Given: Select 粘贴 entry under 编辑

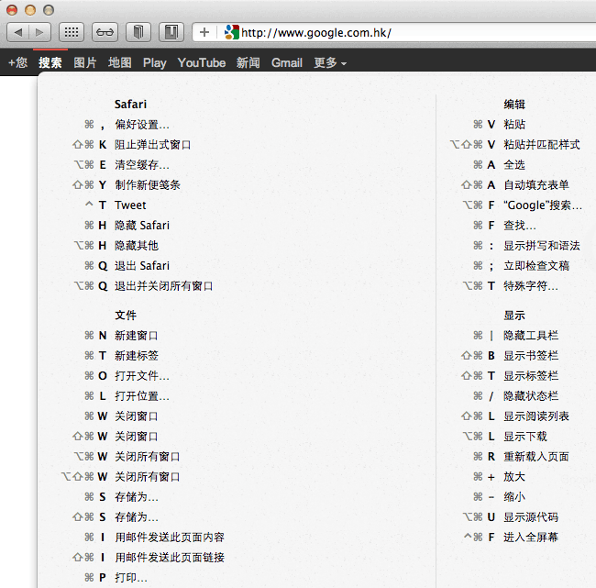Looking at the screenshot, I should [514, 125].
